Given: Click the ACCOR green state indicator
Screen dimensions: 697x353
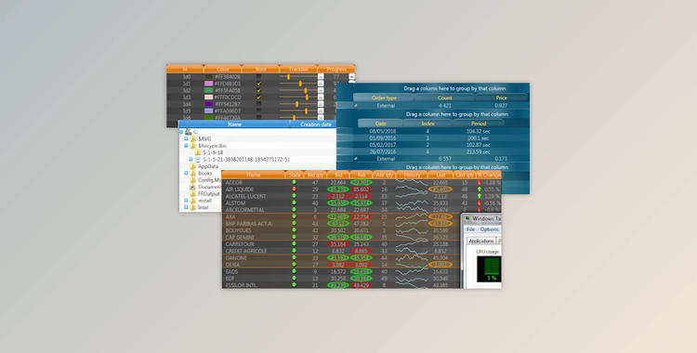Looking at the screenshot, I should (294, 182).
